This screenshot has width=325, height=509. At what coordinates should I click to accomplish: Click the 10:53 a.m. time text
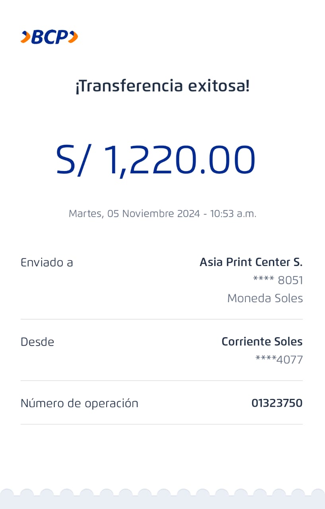tap(234, 214)
